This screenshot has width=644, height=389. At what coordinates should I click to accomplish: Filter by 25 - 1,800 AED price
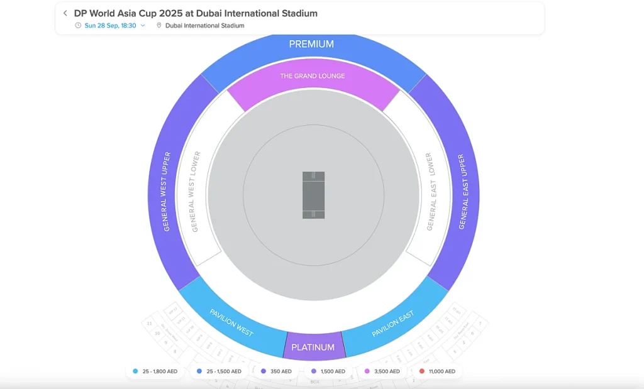click(x=155, y=371)
